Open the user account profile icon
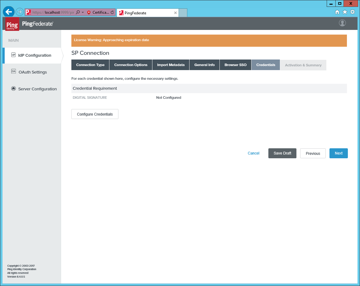The width and height of the screenshot is (360, 286). click(342, 23)
